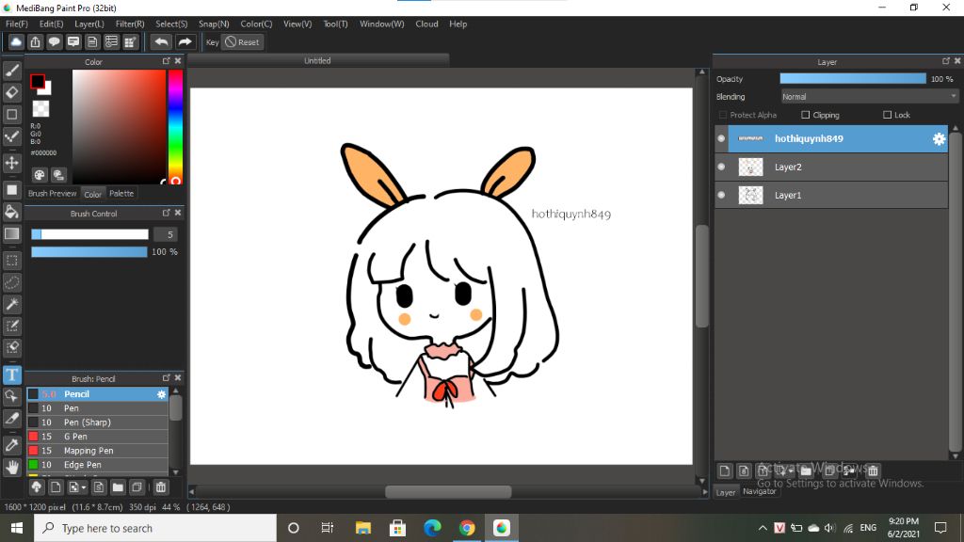Image resolution: width=964 pixels, height=542 pixels.
Task: Activate the rectangular Select tool
Action: click(x=11, y=261)
